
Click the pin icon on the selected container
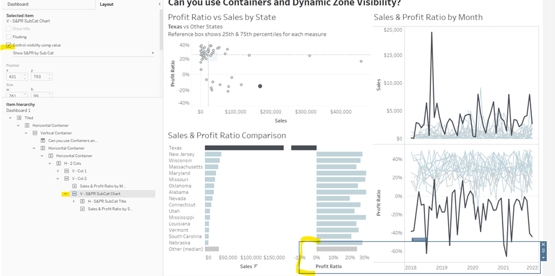point(543,251)
